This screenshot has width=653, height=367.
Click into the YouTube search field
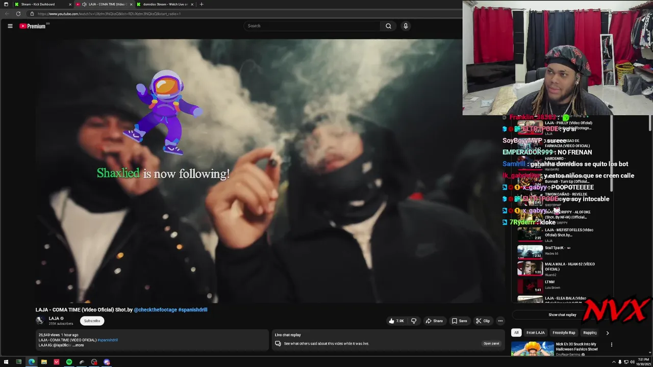coord(312,26)
